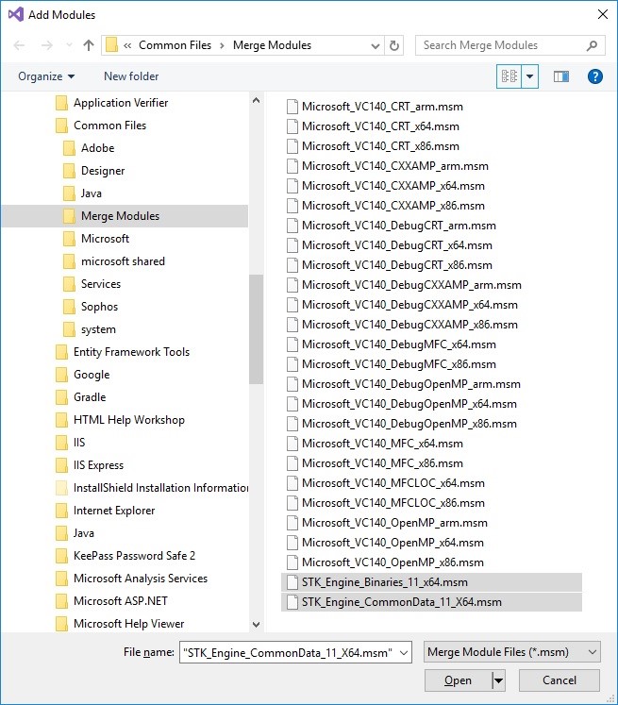
Task: Click the Cancel button
Action: (559, 680)
